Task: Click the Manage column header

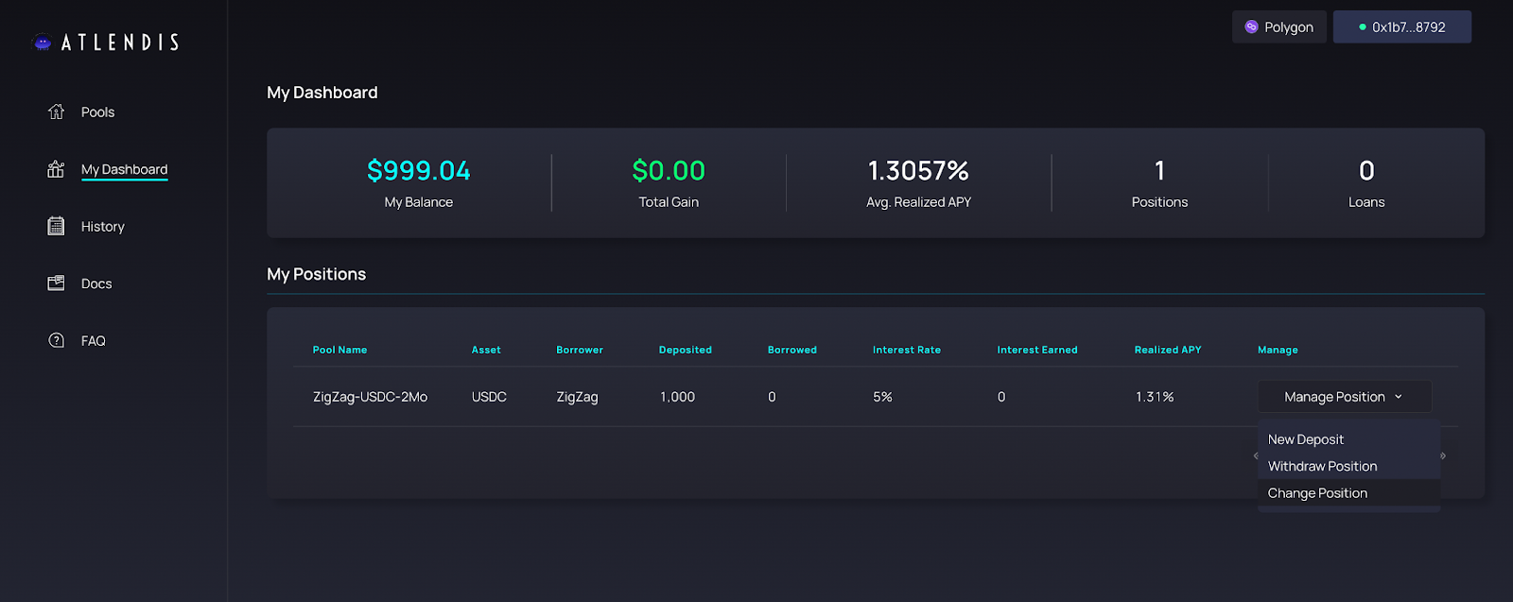Action: point(1278,350)
